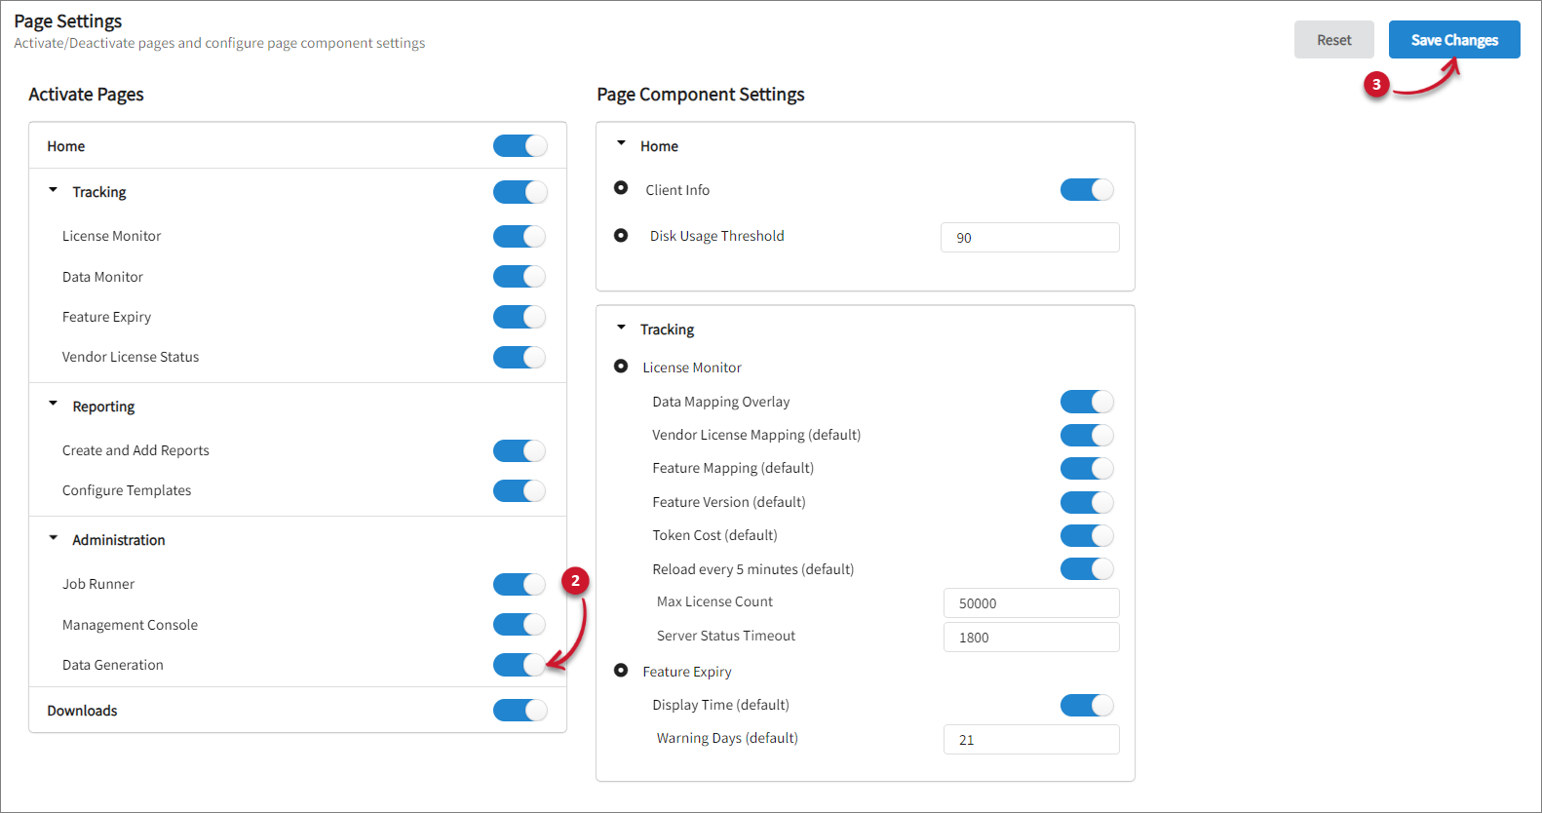
Task: Disable the License Monitor page toggle
Action: [520, 236]
